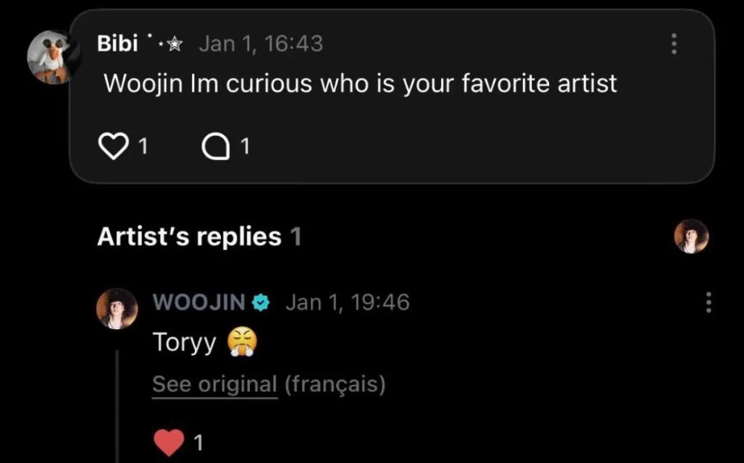
Task: Click Bibi's profile avatar
Action: 54,57
